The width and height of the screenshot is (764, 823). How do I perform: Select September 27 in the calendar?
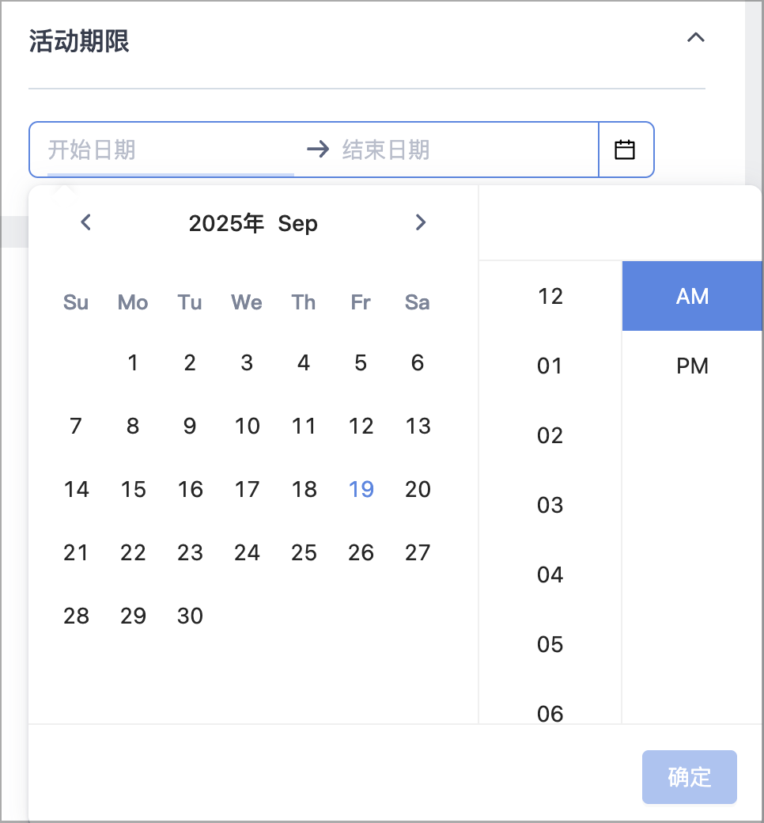coord(418,552)
